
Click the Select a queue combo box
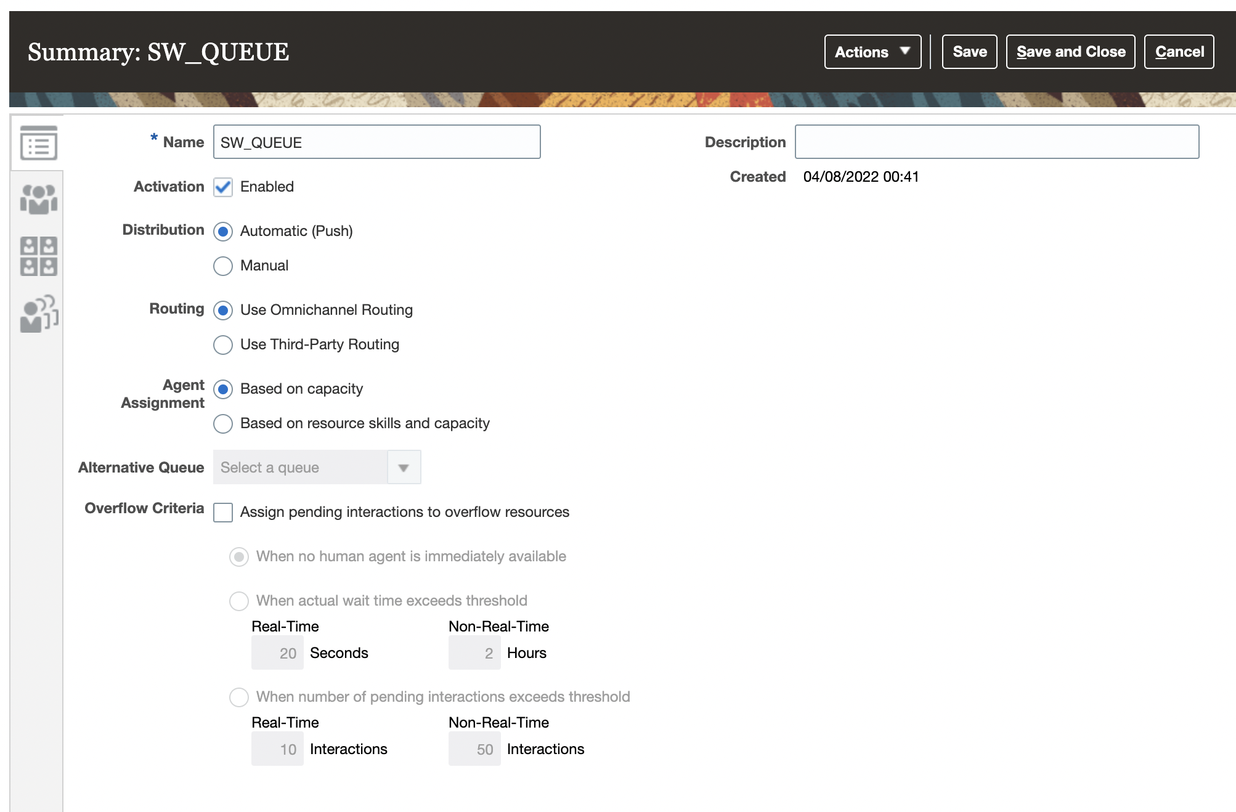(x=300, y=468)
